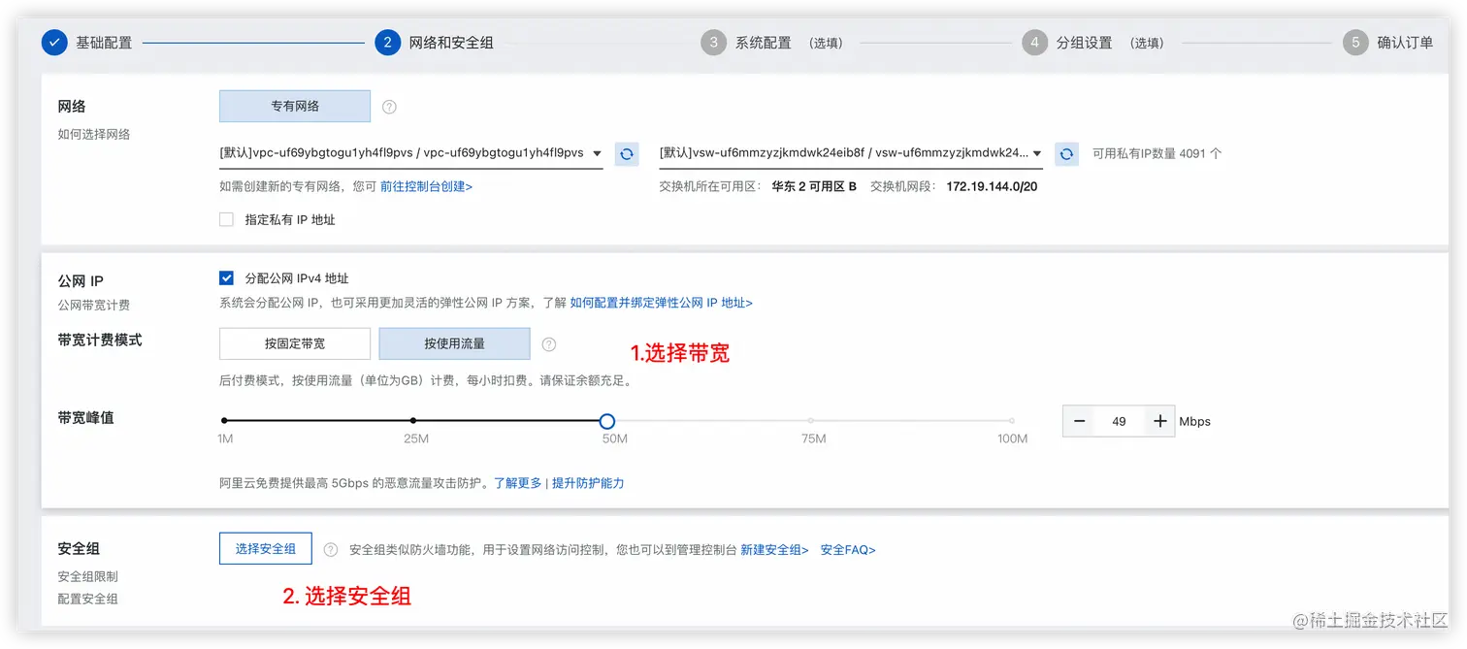Switch billing mode to 按固定带宽
The image size is (1467, 649).
pos(294,343)
